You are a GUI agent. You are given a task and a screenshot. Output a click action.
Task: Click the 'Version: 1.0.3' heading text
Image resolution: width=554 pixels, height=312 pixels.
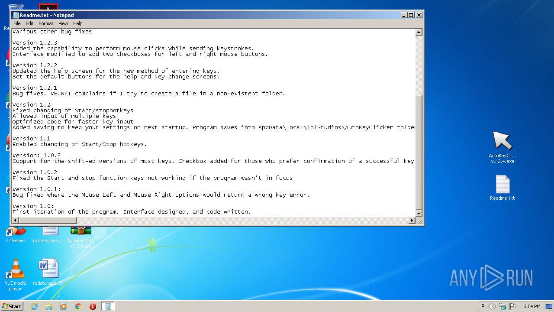pos(36,155)
